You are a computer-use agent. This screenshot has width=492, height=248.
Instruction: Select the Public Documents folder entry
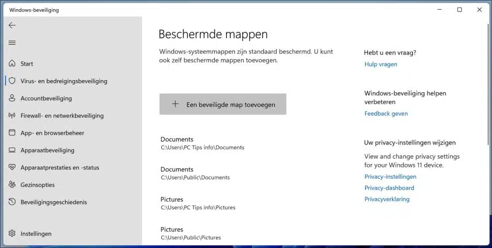(x=195, y=173)
